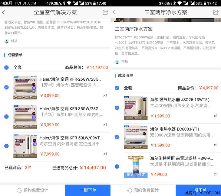Screen dimensions: 221x196
Task: Share the 三室两厅净水方案 page
Action: (x=216, y=12)
